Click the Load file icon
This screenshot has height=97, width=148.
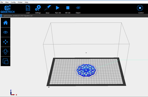point(28,8)
